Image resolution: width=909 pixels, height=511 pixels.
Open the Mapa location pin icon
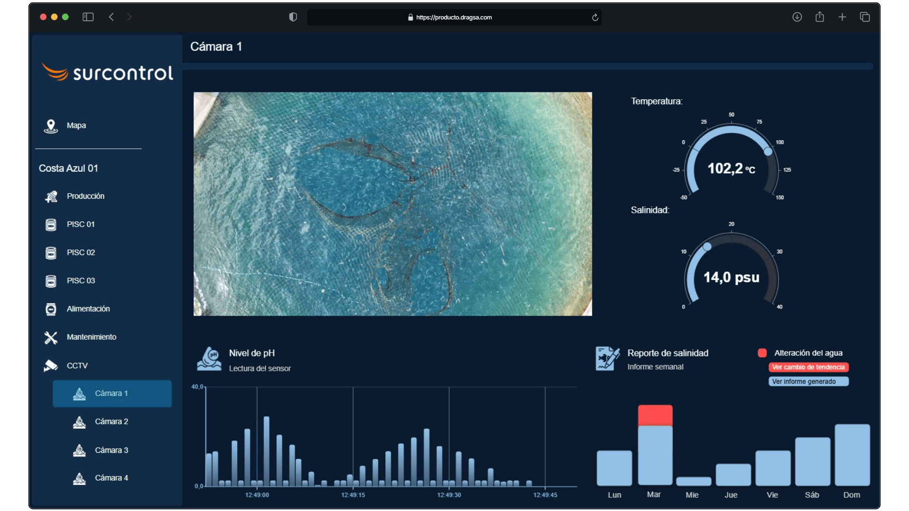click(51, 126)
